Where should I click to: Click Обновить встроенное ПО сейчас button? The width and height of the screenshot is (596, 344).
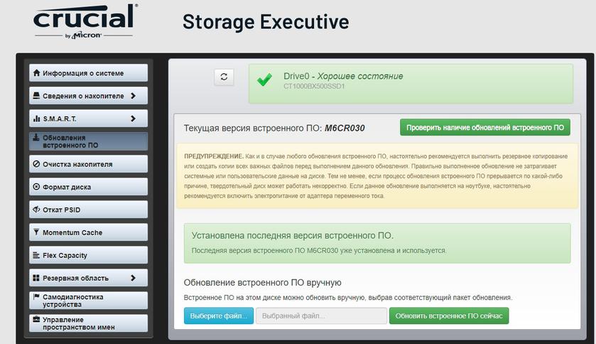click(x=449, y=316)
